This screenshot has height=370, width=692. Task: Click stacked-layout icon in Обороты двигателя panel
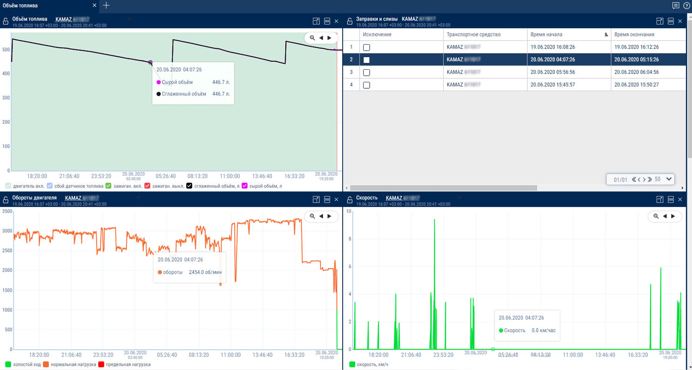pos(327,199)
